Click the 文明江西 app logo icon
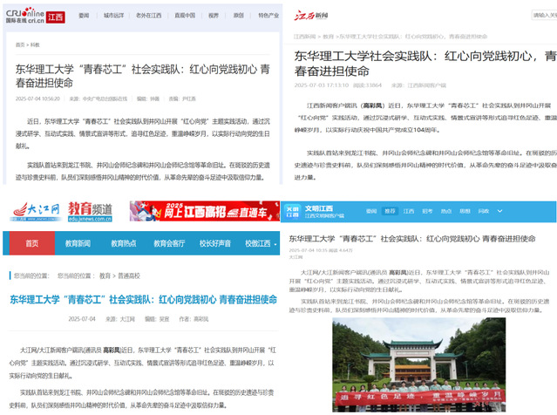557x415 pixels. click(x=292, y=212)
